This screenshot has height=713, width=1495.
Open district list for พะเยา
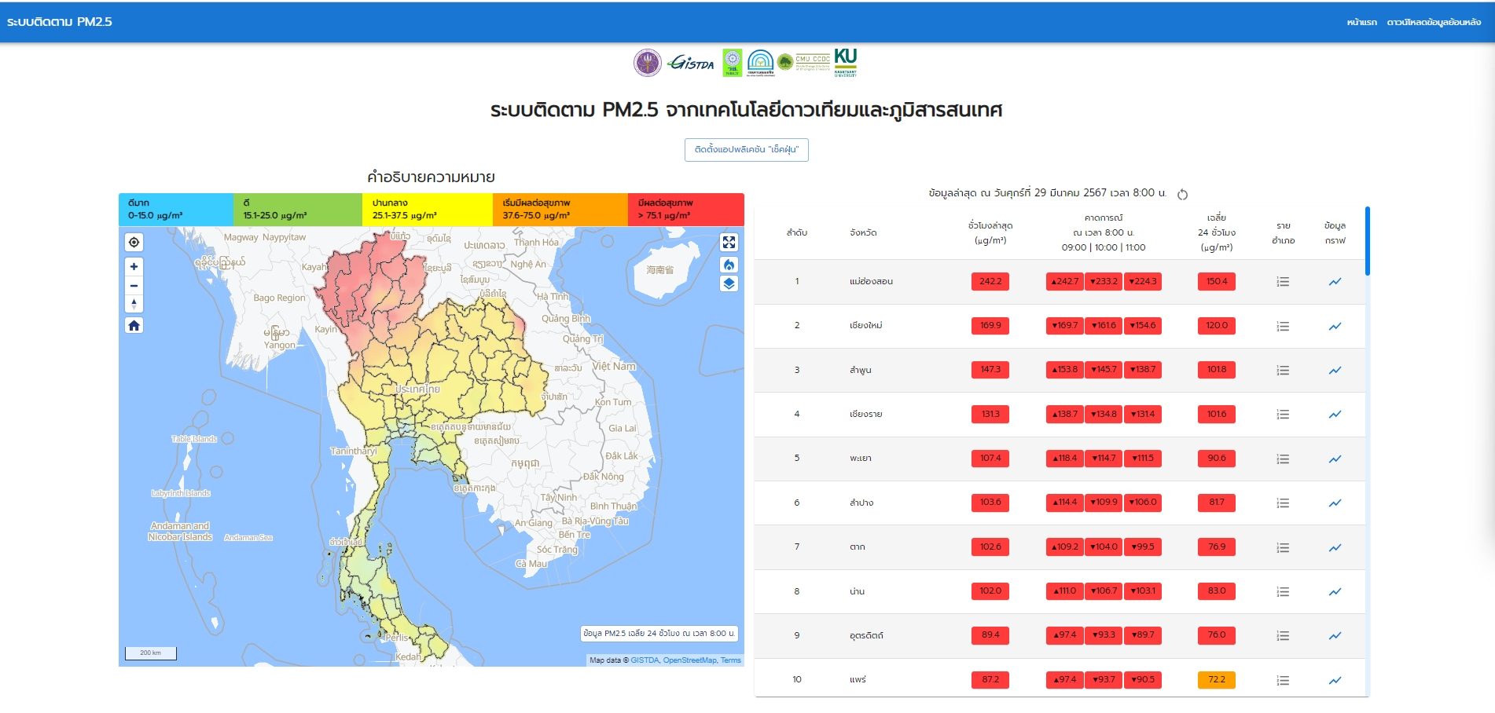(x=1283, y=459)
